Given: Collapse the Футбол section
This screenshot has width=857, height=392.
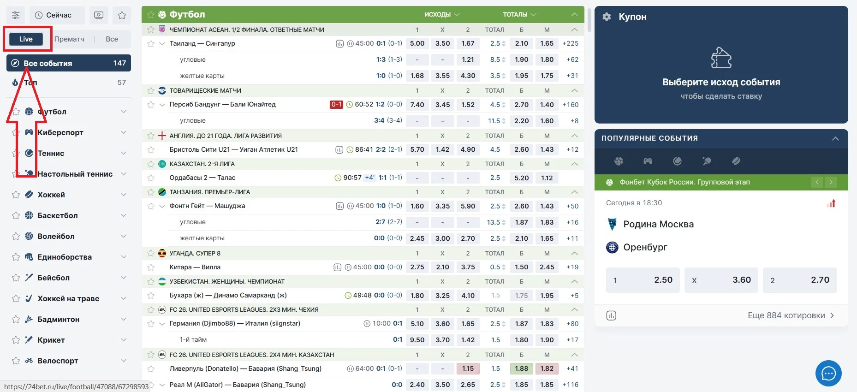Looking at the screenshot, I should (x=574, y=15).
